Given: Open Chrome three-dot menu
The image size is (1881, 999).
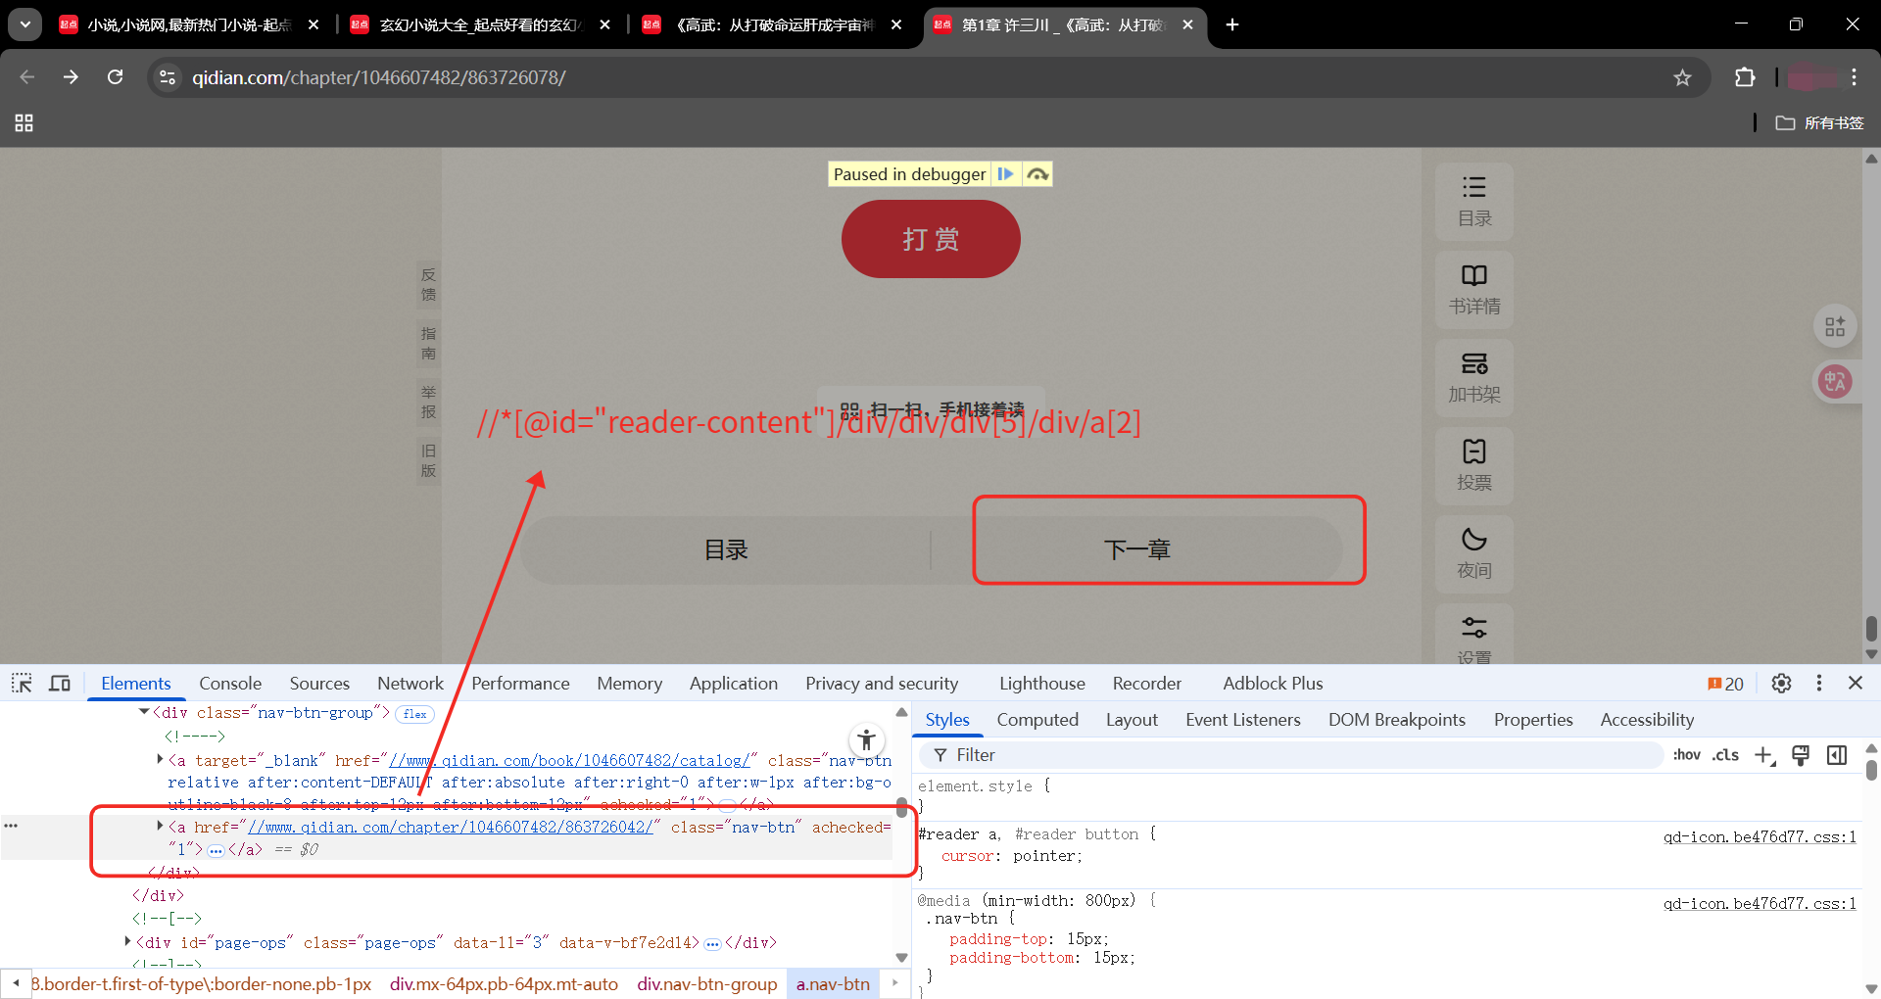Looking at the screenshot, I should click(1855, 77).
